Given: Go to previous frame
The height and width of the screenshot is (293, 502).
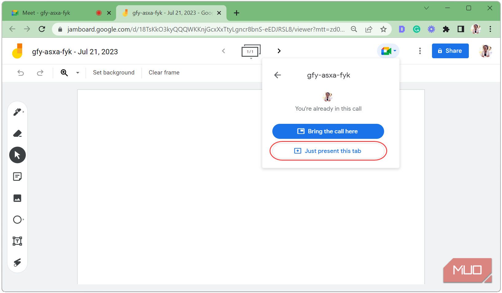Looking at the screenshot, I should click(x=224, y=51).
